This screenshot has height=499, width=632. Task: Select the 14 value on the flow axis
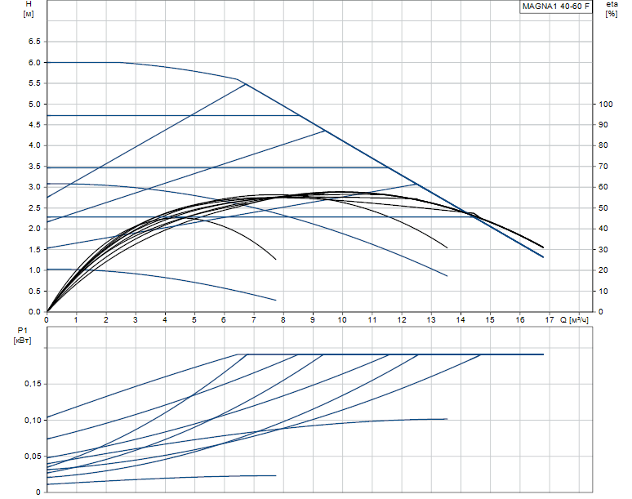(x=461, y=320)
